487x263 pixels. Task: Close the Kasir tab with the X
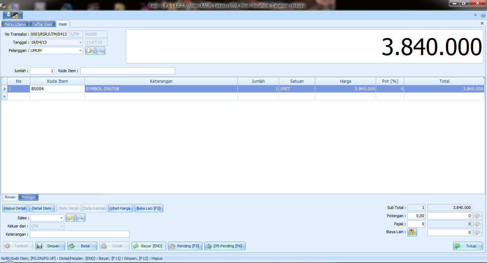point(482,23)
